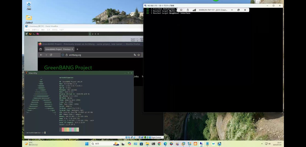Open the pink folder file manager icon

38,34
